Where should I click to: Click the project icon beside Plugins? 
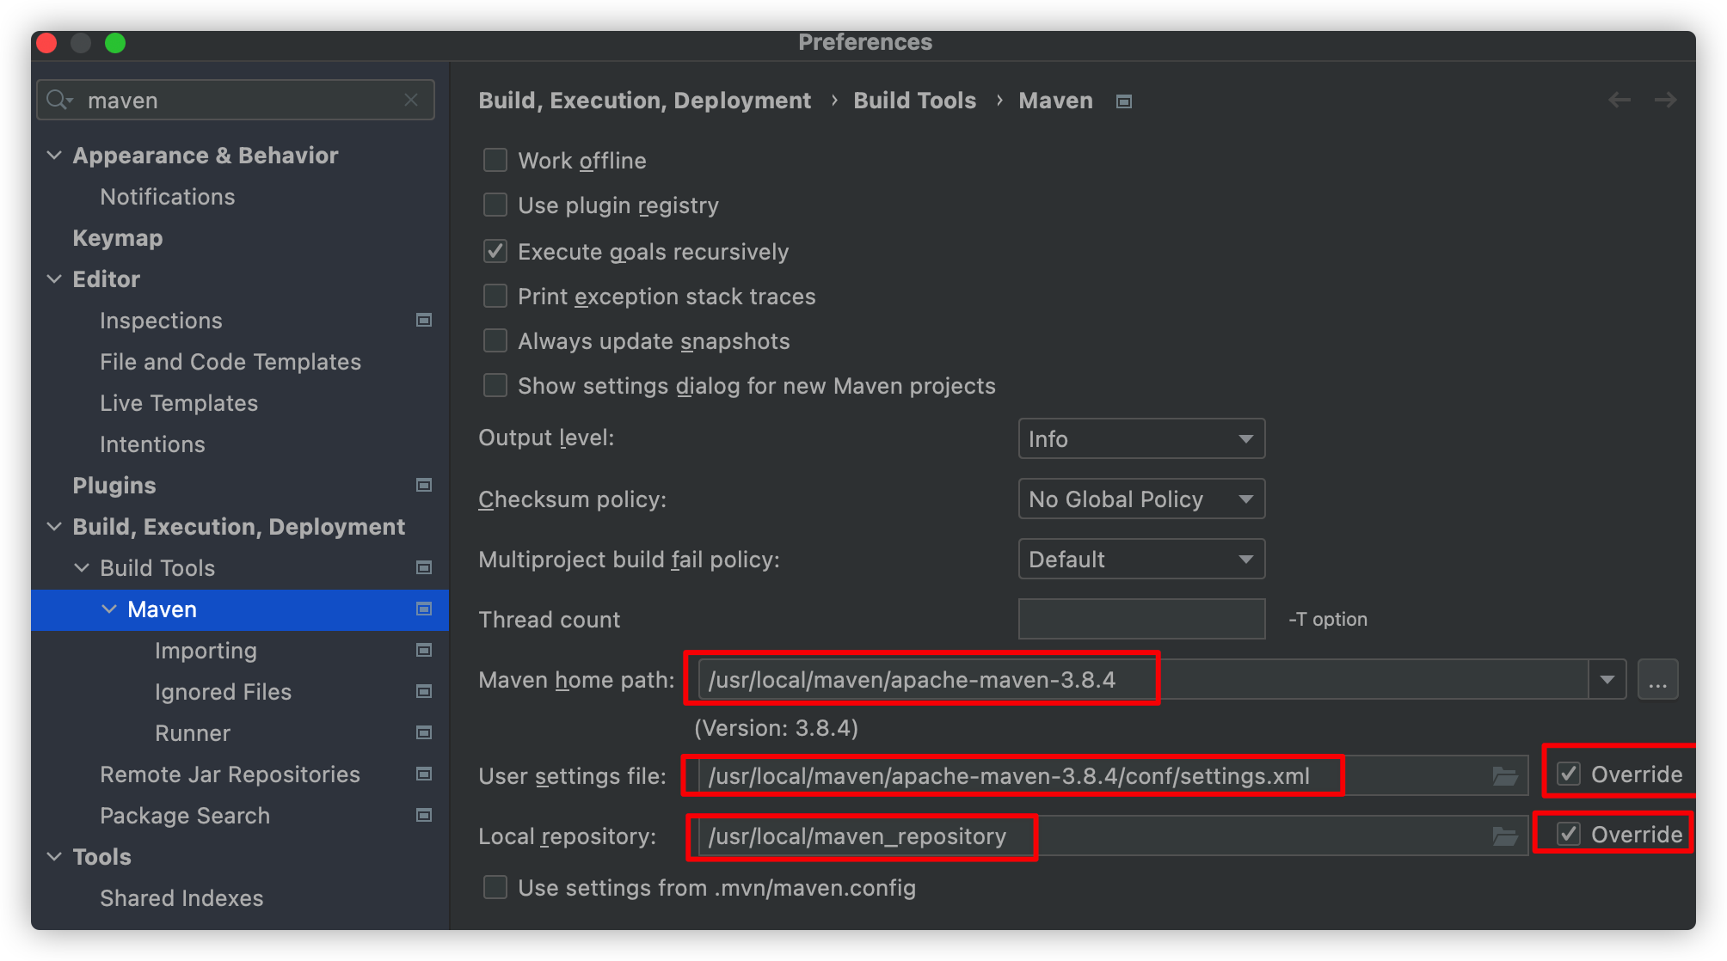coord(424,485)
